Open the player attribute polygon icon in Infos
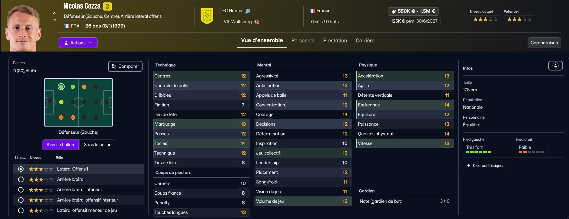The height and width of the screenshot is (219, 569). point(555,66)
